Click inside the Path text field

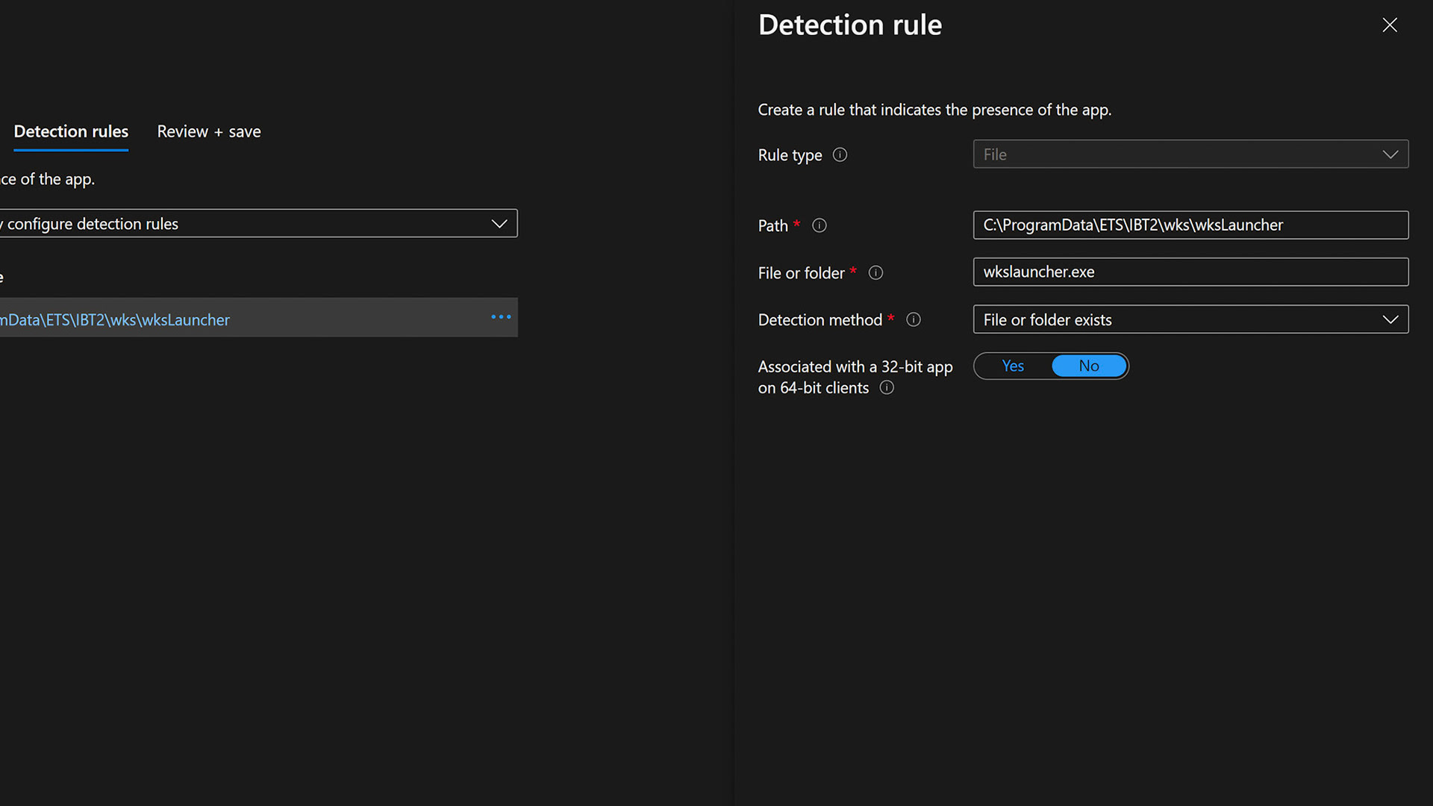point(1190,225)
